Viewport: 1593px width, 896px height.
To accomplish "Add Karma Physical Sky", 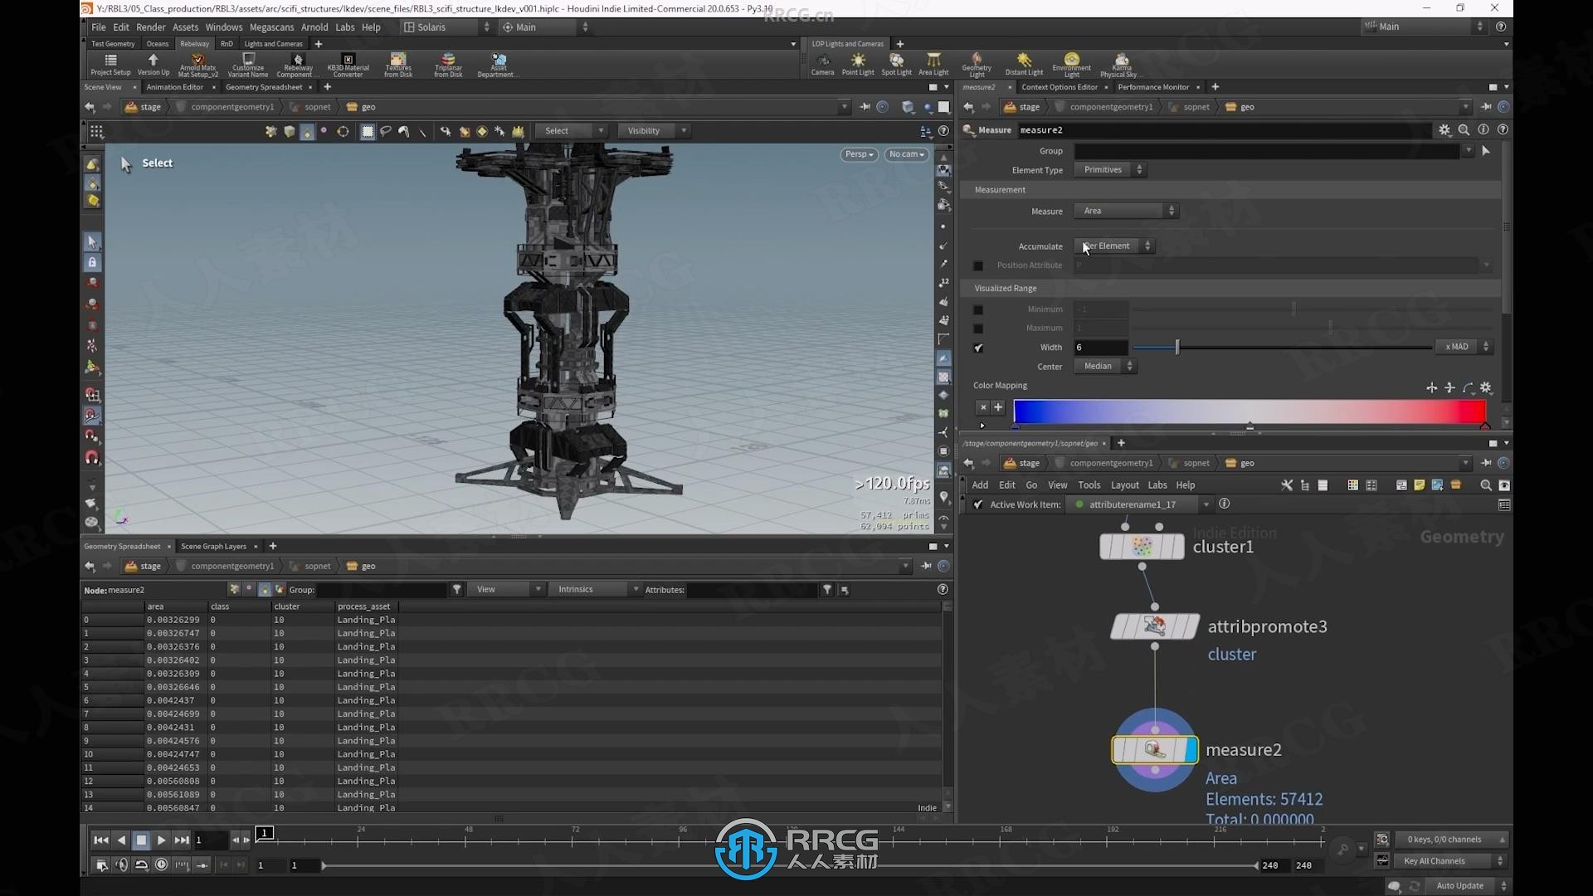I will tap(1121, 65).
